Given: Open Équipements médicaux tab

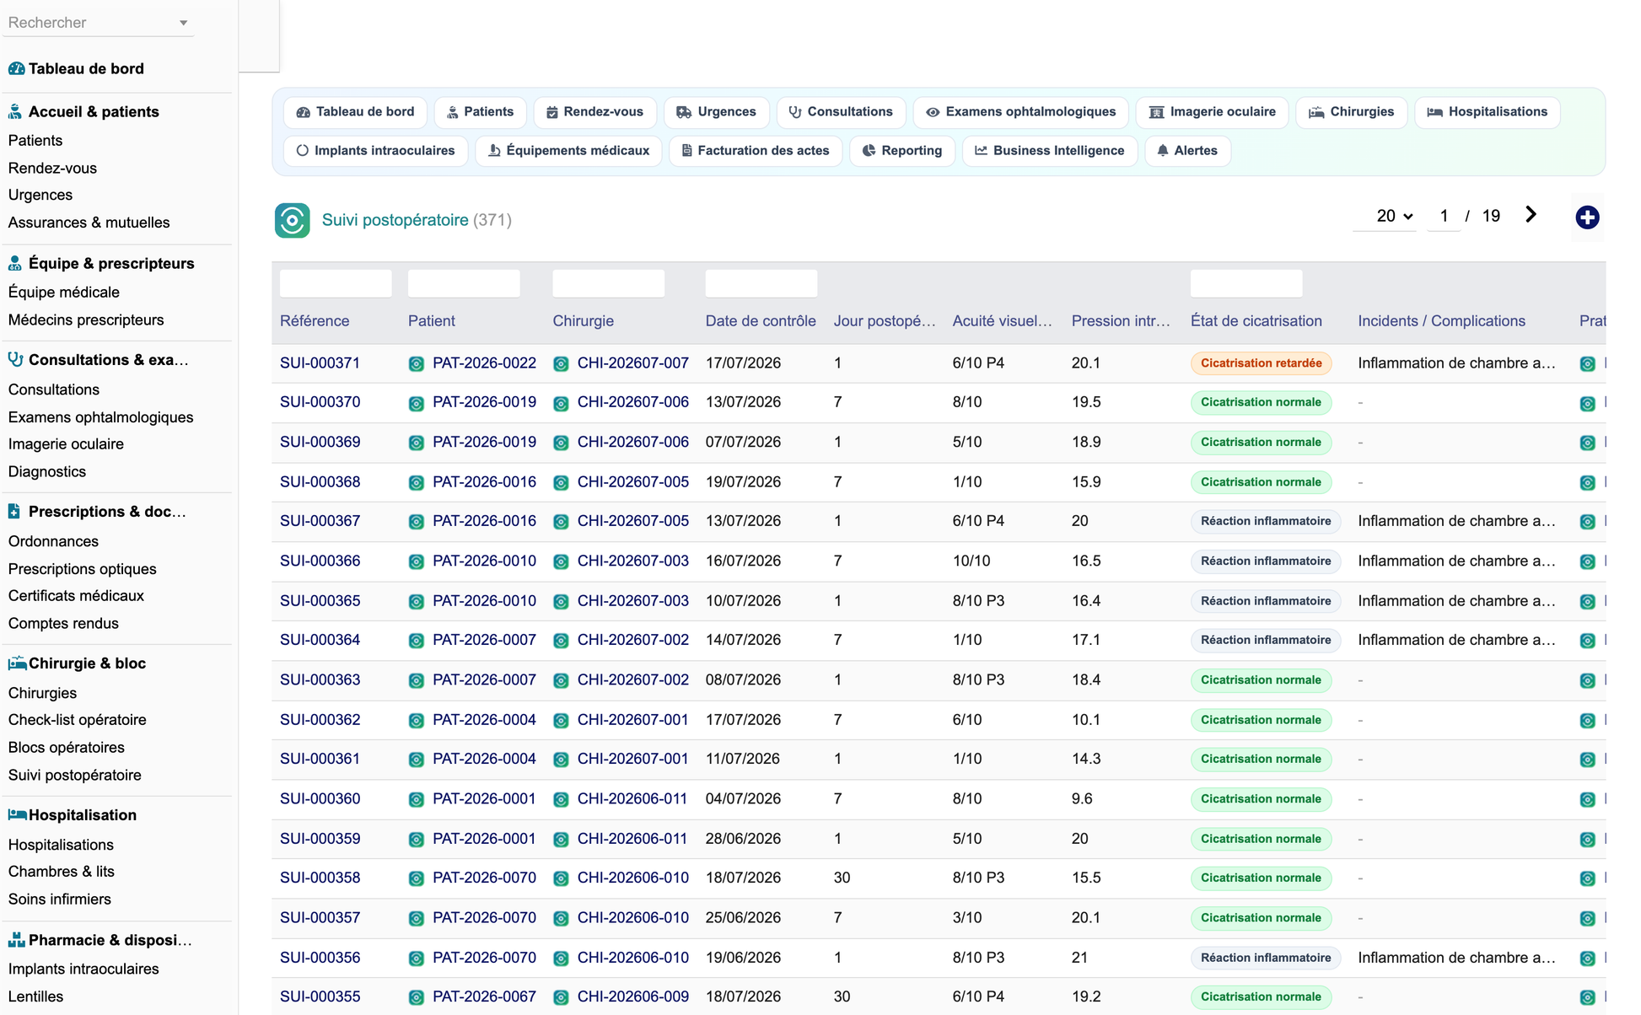Looking at the screenshot, I should coord(569,151).
